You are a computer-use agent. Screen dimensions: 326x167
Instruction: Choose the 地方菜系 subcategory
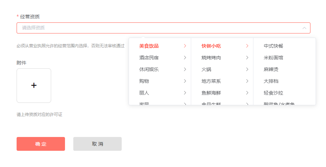[211, 81]
